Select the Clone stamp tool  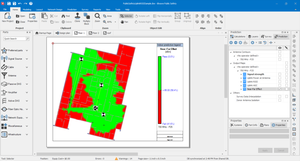pos(77,16)
